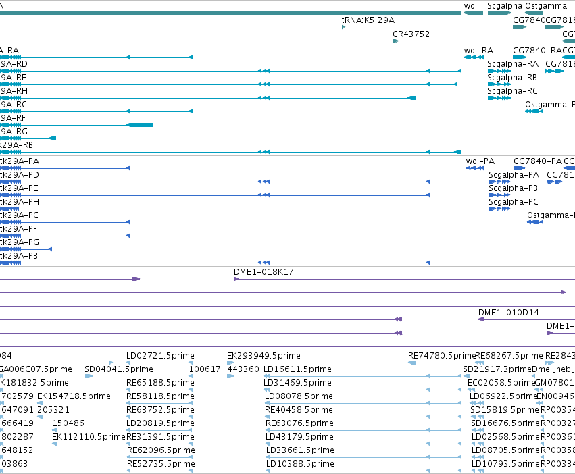575x474 pixels.
Task: Click the long teal gene bar in top track
Action: click(x=230, y=13)
